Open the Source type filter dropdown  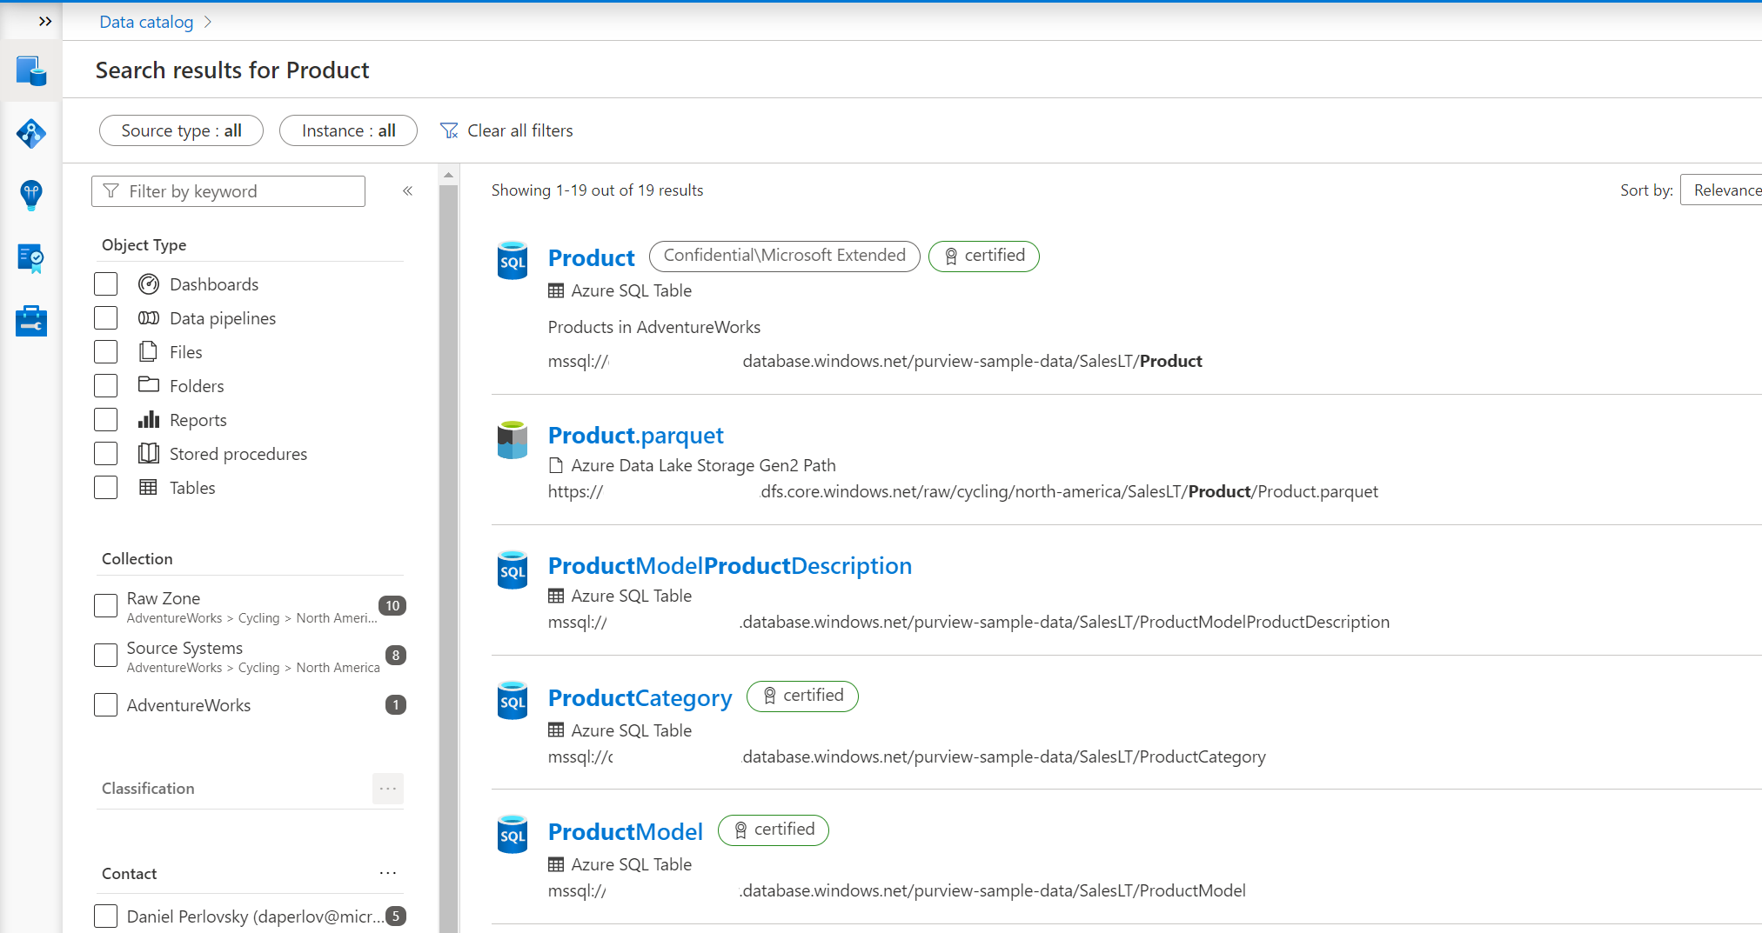point(181,130)
